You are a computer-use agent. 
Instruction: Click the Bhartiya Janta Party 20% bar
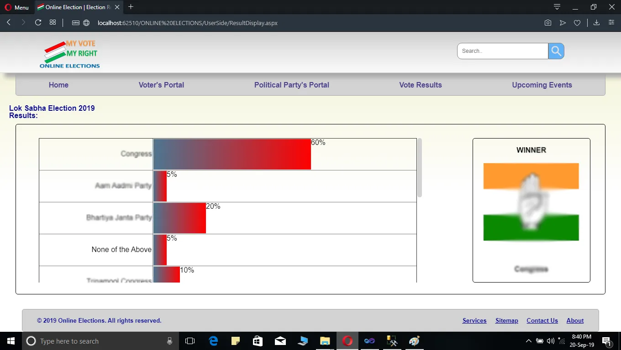click(179, 218)
